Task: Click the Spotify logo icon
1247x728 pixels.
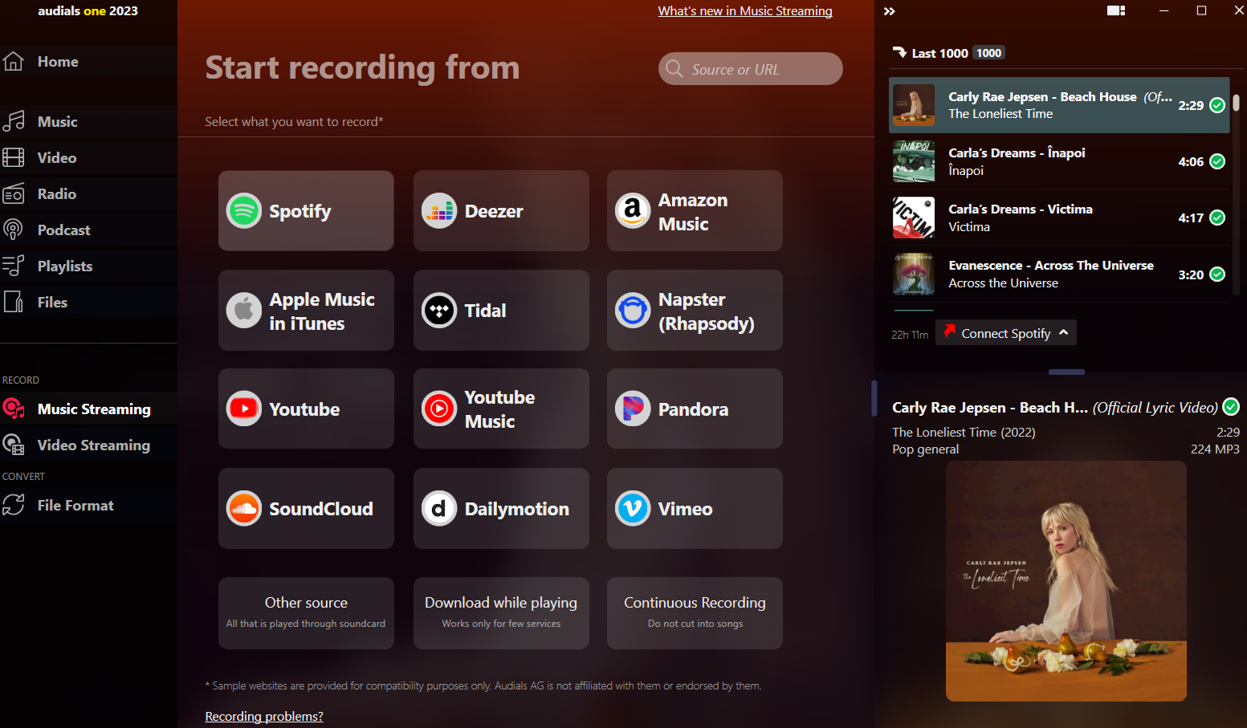Action: pos(244,211)
